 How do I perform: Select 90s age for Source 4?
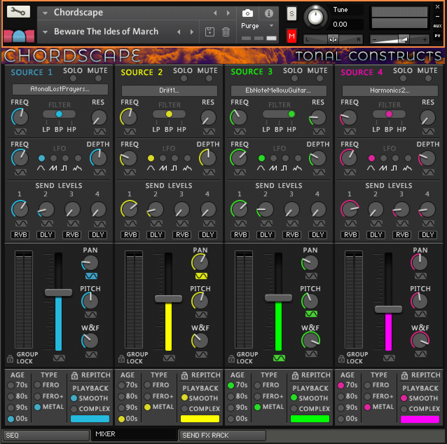(x=341, y=408)
